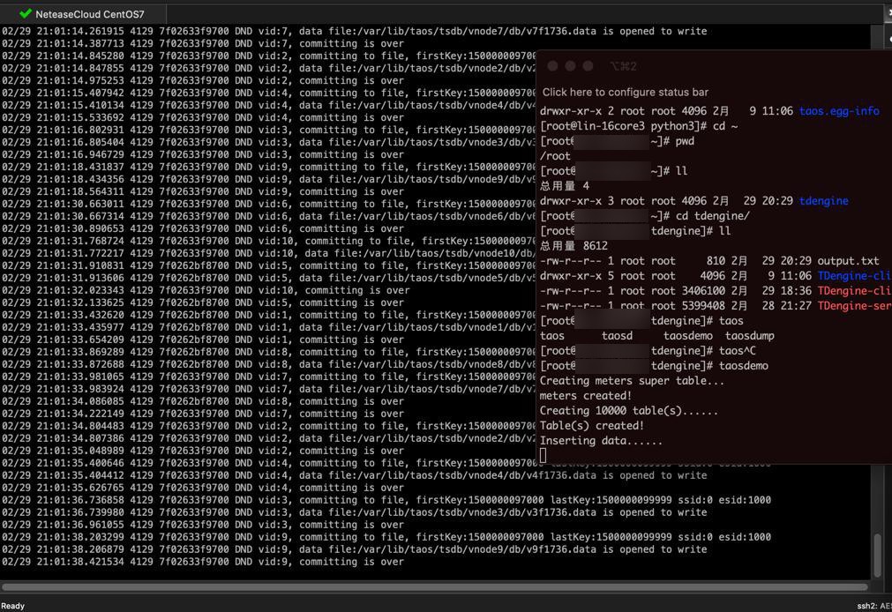Click the log line timestamped 21:01:35.626765
This screenshot has width=892, height=612.
point(203,488)
